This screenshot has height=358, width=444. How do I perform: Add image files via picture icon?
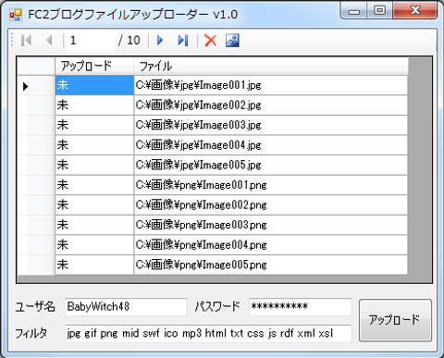click(232, 41)
